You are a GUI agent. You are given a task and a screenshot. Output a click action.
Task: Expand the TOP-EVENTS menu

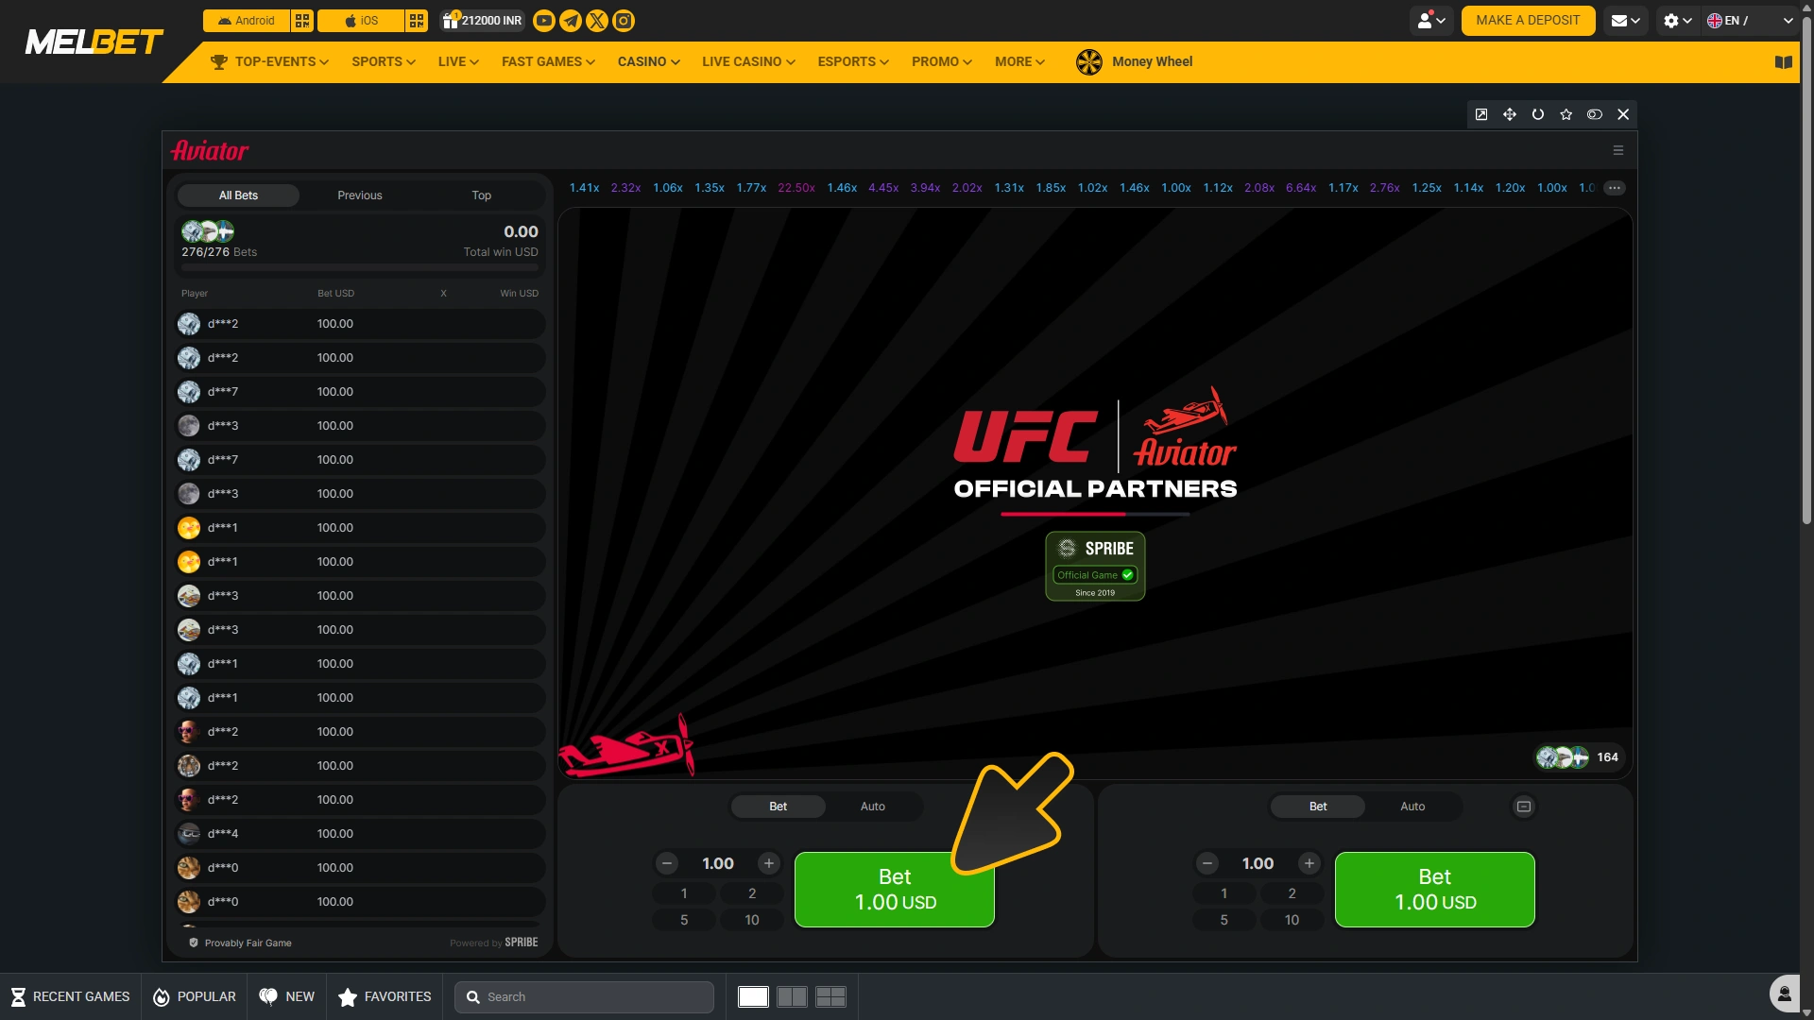pos(270,62)
